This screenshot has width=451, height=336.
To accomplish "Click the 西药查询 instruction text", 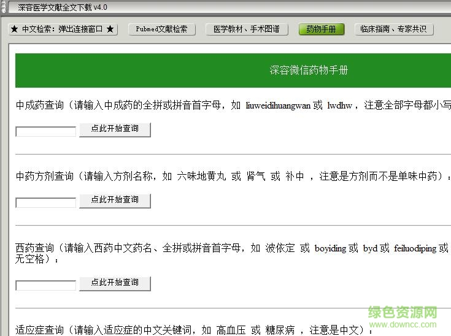I will [233, 253].
